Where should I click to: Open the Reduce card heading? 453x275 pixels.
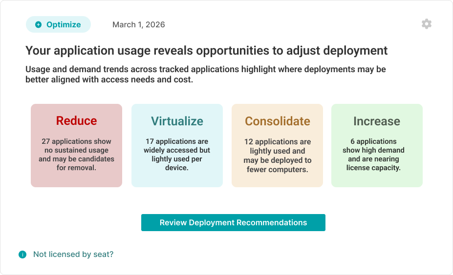coord(77,121)
